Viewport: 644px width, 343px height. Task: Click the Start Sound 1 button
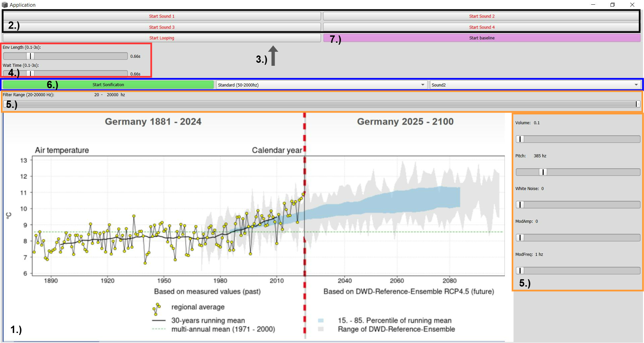[x=162, y=16]
